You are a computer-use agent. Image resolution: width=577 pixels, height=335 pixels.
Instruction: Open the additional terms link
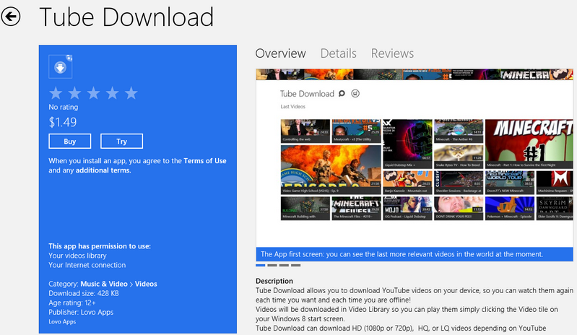101,170
